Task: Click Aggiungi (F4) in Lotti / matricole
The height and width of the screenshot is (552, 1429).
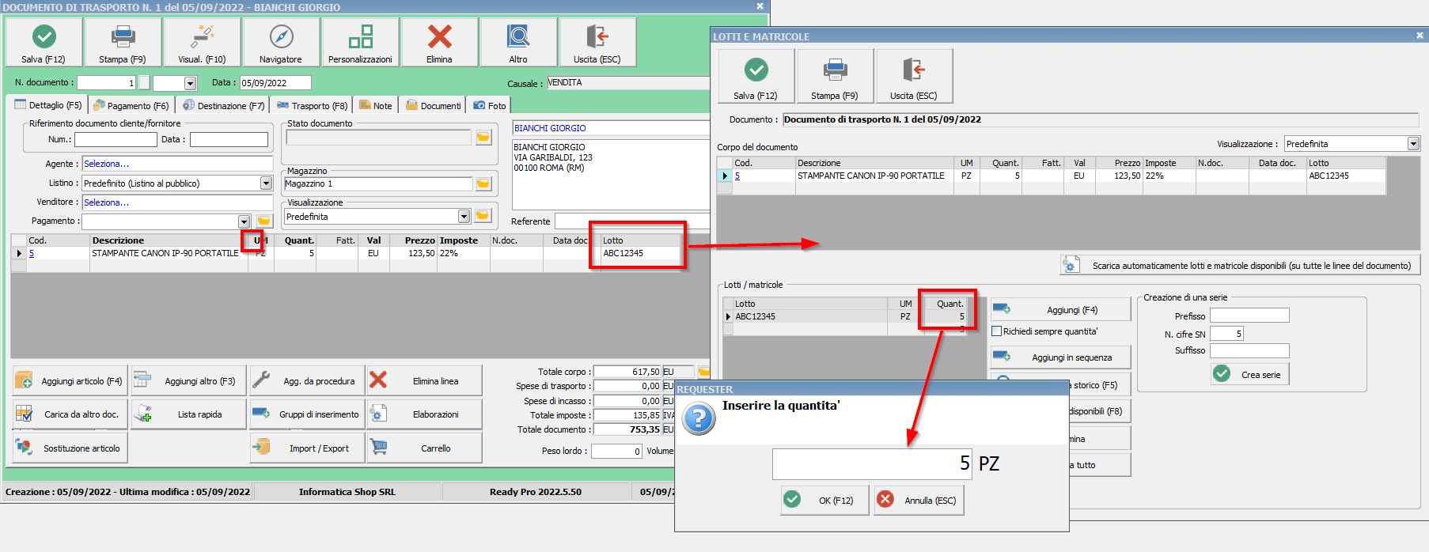Action: click(1060, 310)
